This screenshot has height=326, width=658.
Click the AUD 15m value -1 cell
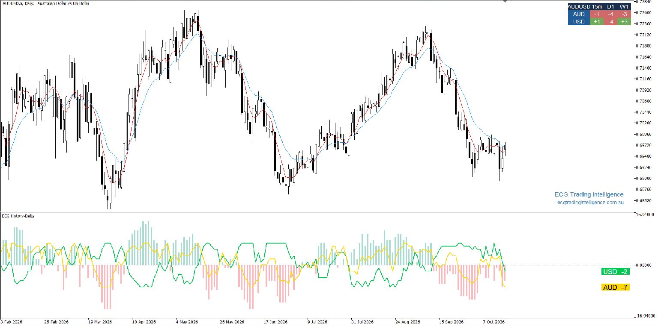click(x=596, y=14)
